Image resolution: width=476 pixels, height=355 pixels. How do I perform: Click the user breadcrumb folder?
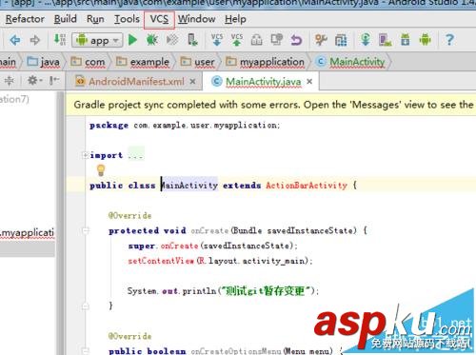click(197, 62)
